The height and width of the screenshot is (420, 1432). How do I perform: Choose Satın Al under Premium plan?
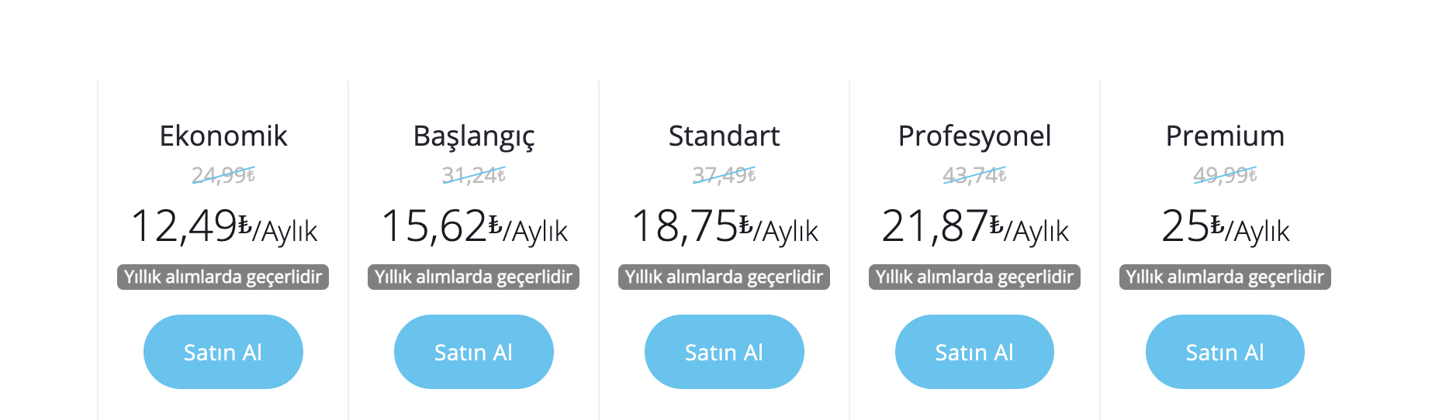1225,352
